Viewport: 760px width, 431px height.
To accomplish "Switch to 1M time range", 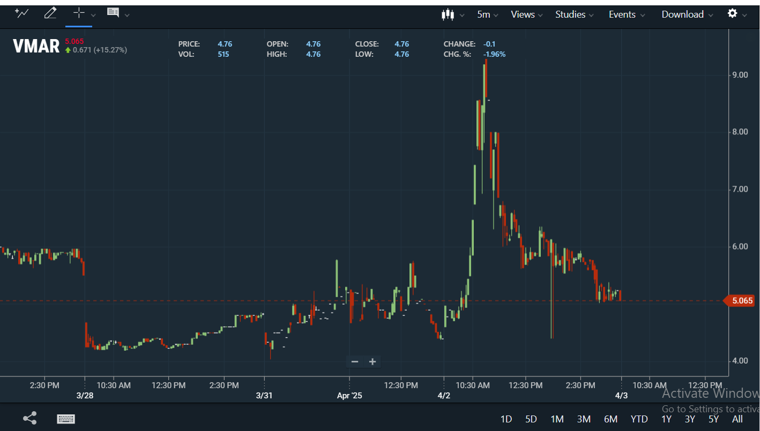I will point(557,419).
